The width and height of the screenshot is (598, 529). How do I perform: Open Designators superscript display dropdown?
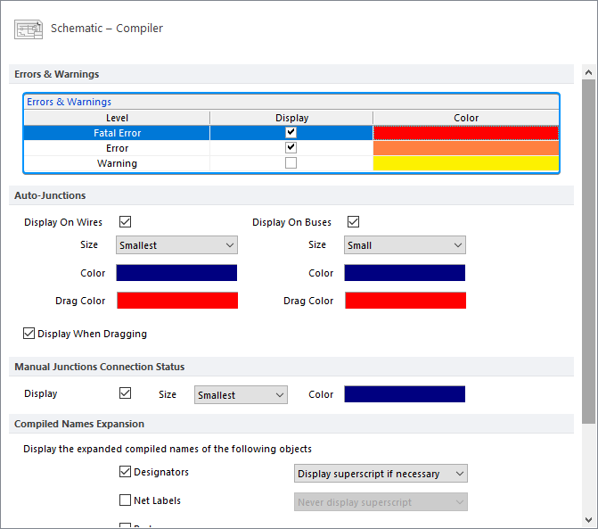(381, 474)
